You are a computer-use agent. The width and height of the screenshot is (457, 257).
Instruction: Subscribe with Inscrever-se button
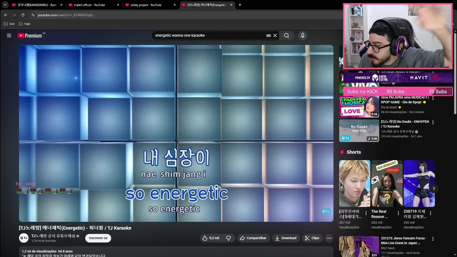[x=98, y=238]
